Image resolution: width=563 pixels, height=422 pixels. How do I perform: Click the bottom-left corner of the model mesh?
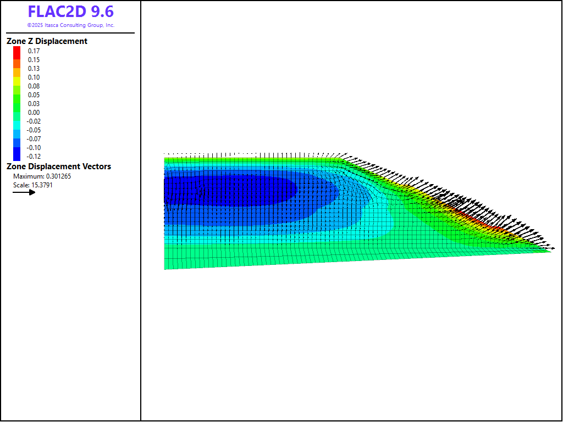point(165,269)
